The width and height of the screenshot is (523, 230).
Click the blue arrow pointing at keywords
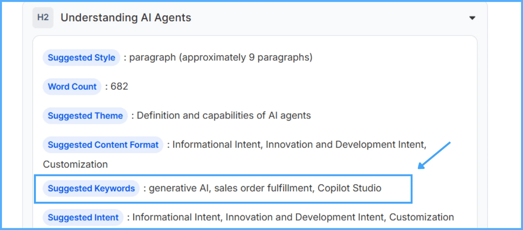tap(434, 156)
